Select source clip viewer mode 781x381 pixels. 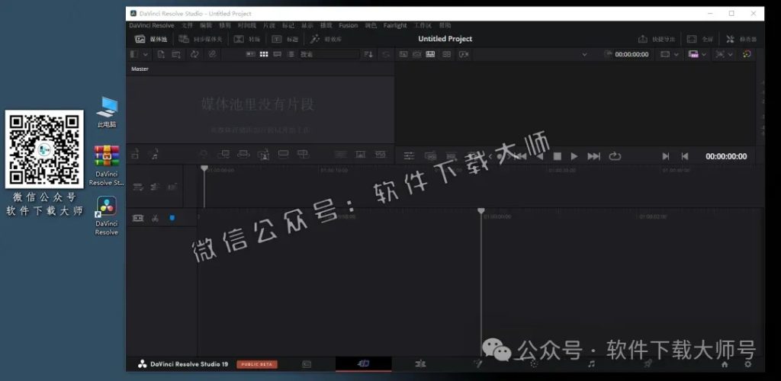[403, 54]
